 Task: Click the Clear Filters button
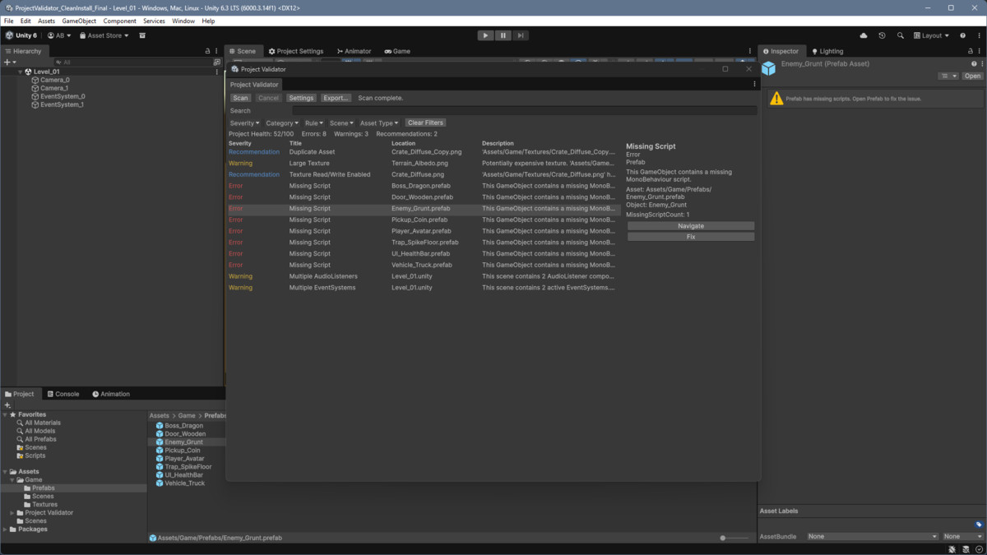426,123
